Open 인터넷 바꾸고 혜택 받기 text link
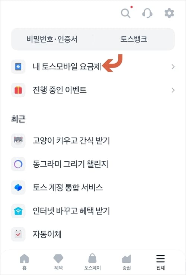The width and height of the screenshot is (186, 275). pos(71,211)
